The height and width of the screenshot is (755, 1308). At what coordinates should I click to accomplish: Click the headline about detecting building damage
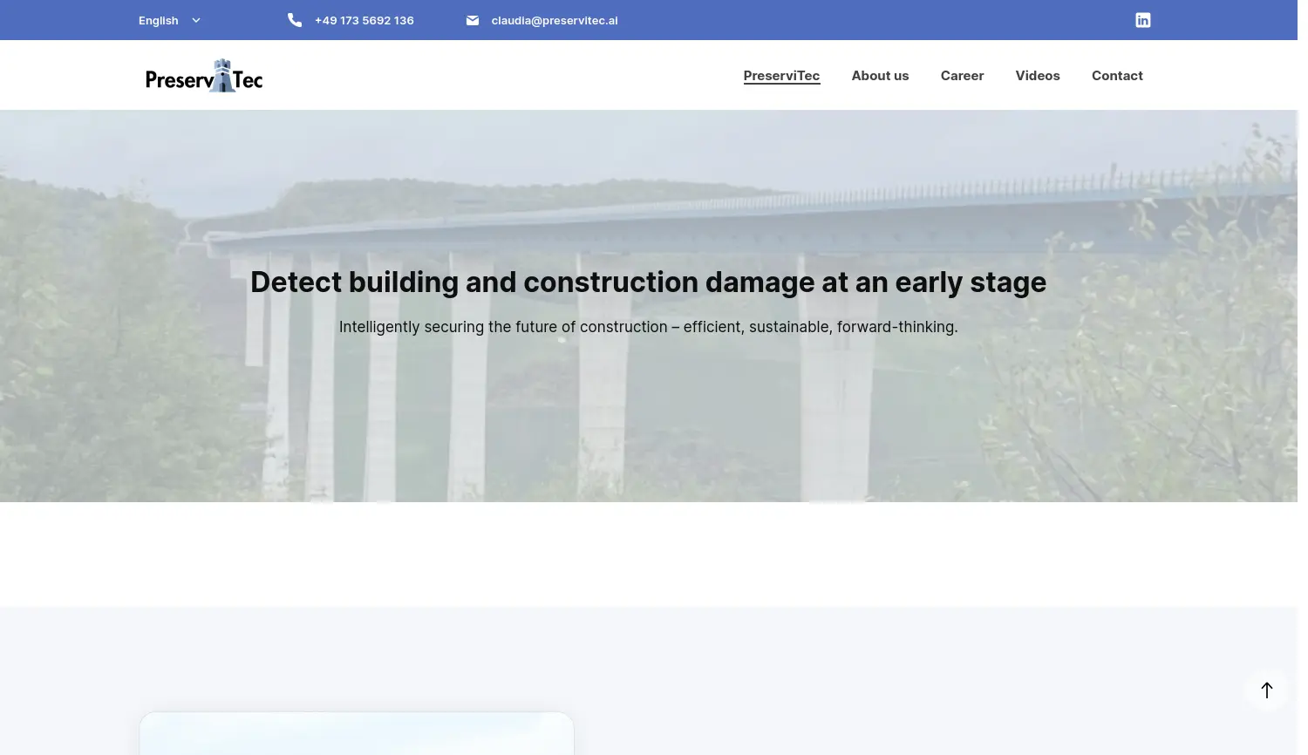click(x=649, y=282)
